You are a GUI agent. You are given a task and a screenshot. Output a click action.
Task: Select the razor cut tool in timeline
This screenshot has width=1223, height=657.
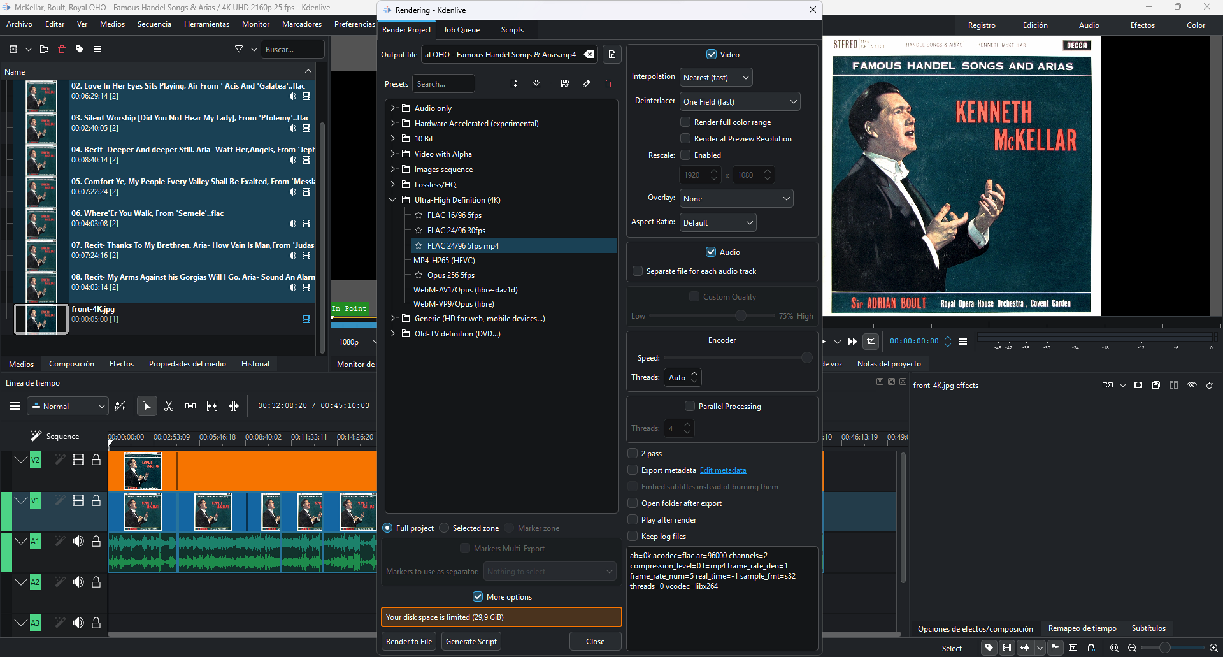pos(169,407)
